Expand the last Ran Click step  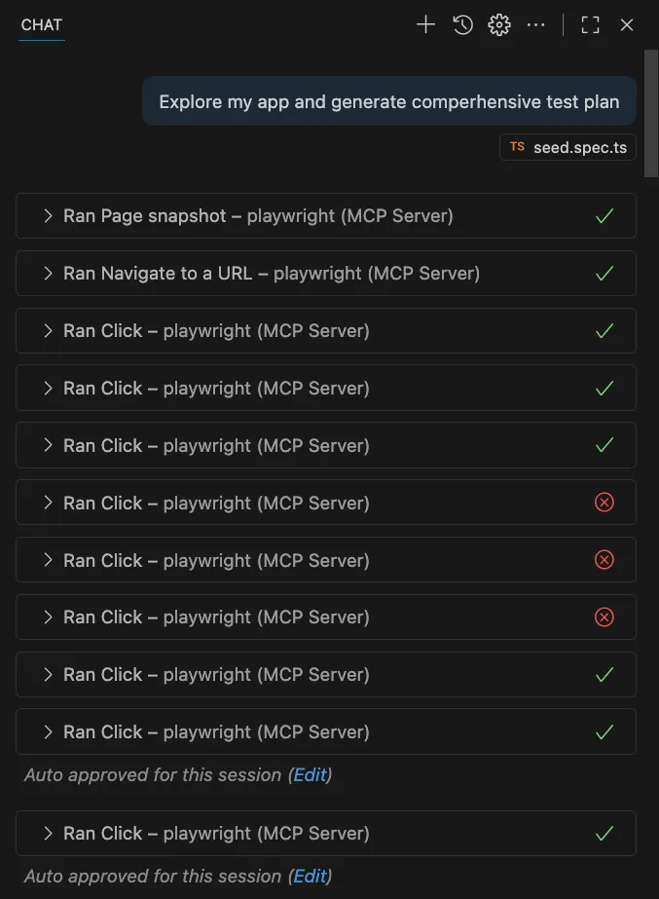[x=48, y=834]
